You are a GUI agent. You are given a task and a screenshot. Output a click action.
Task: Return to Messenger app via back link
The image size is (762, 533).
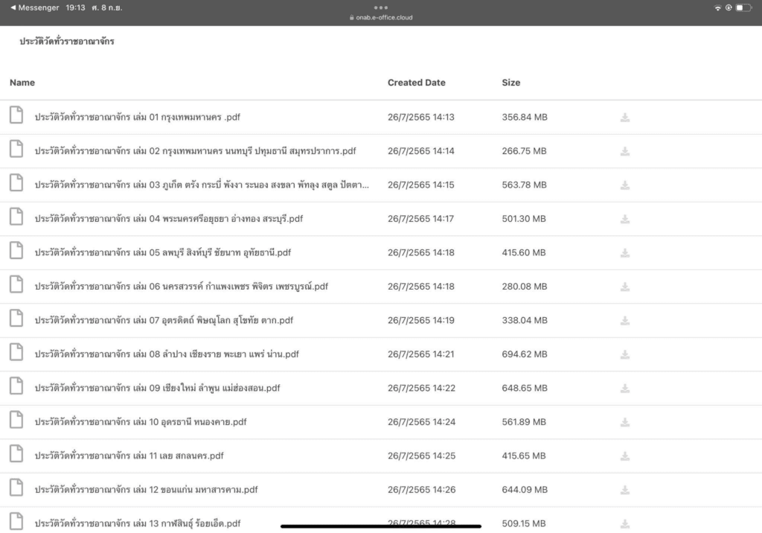(x=33, y=7)
